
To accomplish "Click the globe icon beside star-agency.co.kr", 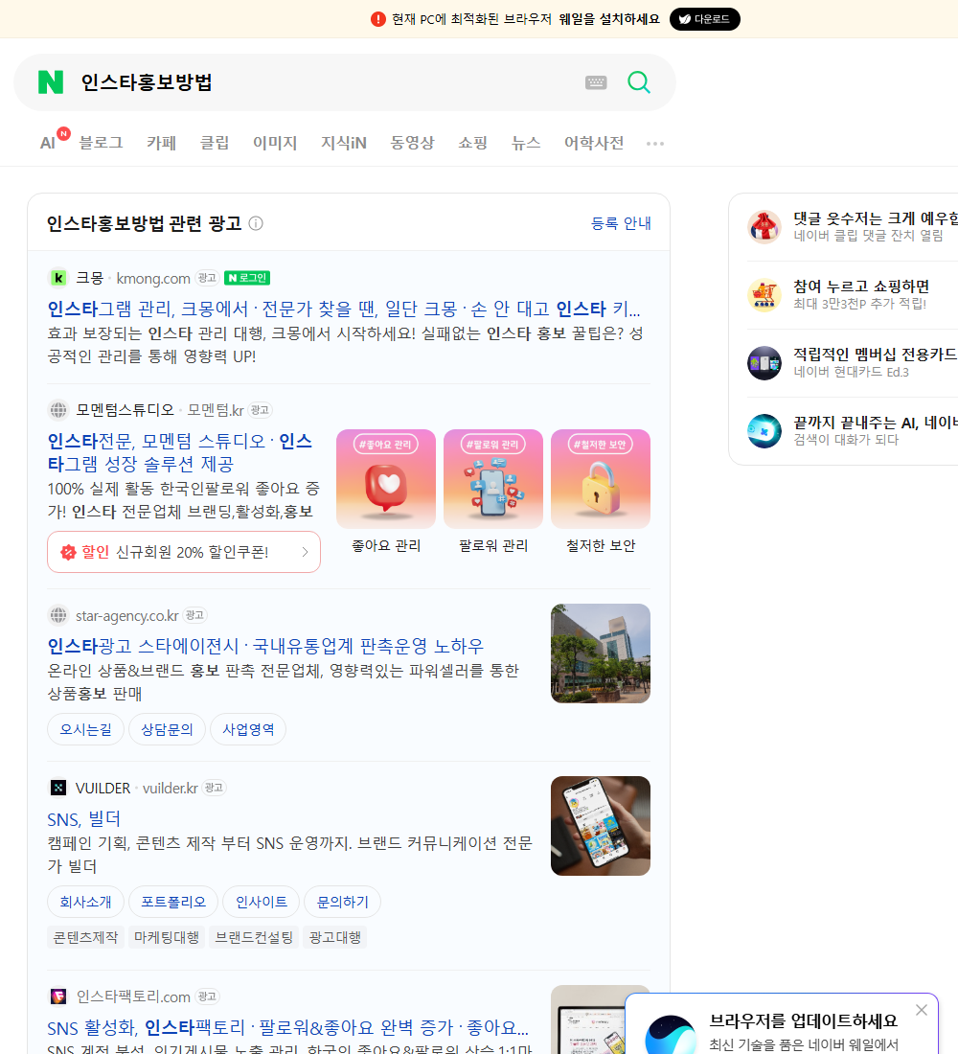I will (x=58, y=615).
